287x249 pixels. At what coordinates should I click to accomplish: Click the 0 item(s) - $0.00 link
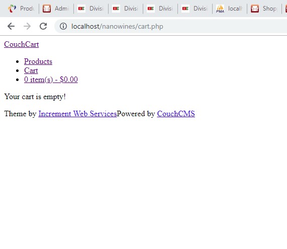click(51, 79)
